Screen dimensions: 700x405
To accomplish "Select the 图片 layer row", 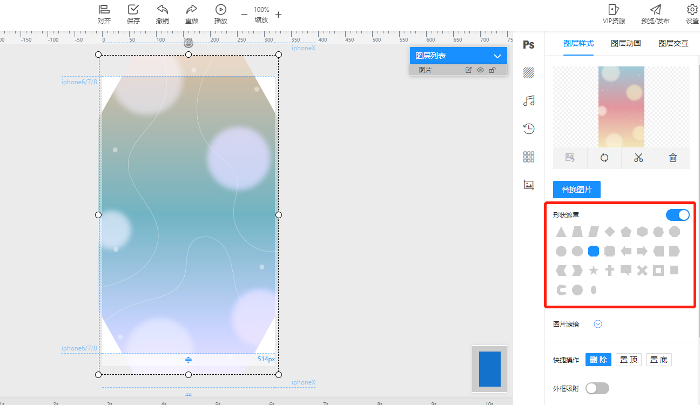I will 458,70.
